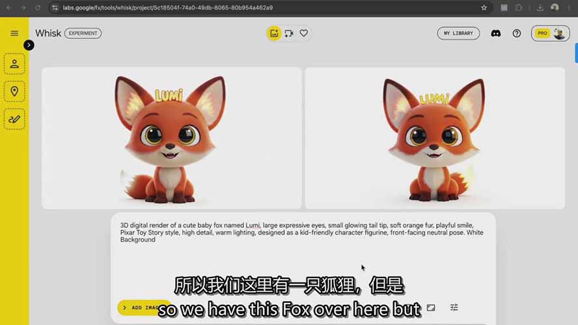578x325 pixels.
Task: Open MY LIBRARY
Action: click(x=458, y=33)
